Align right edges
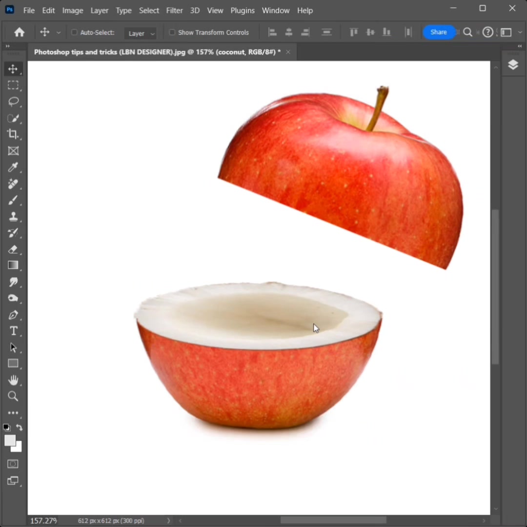 305,32
